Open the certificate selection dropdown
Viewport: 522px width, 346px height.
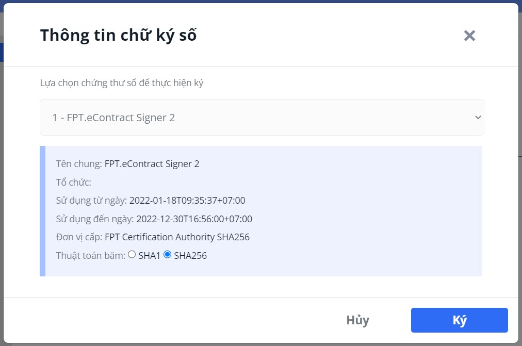tap(262, 118)
